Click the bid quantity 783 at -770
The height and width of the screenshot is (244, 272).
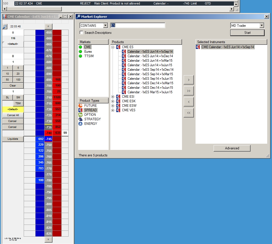(x=40, y=168)
